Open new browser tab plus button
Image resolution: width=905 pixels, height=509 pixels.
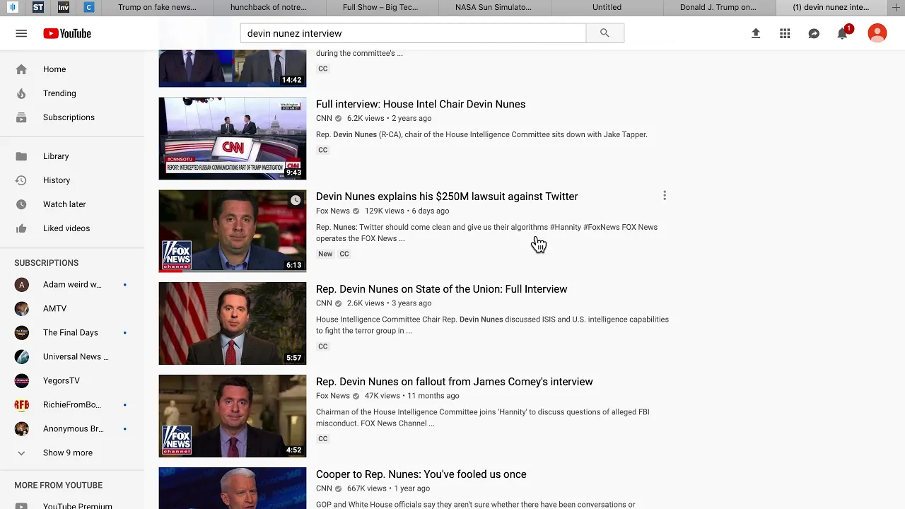click(x=897, y=7)
